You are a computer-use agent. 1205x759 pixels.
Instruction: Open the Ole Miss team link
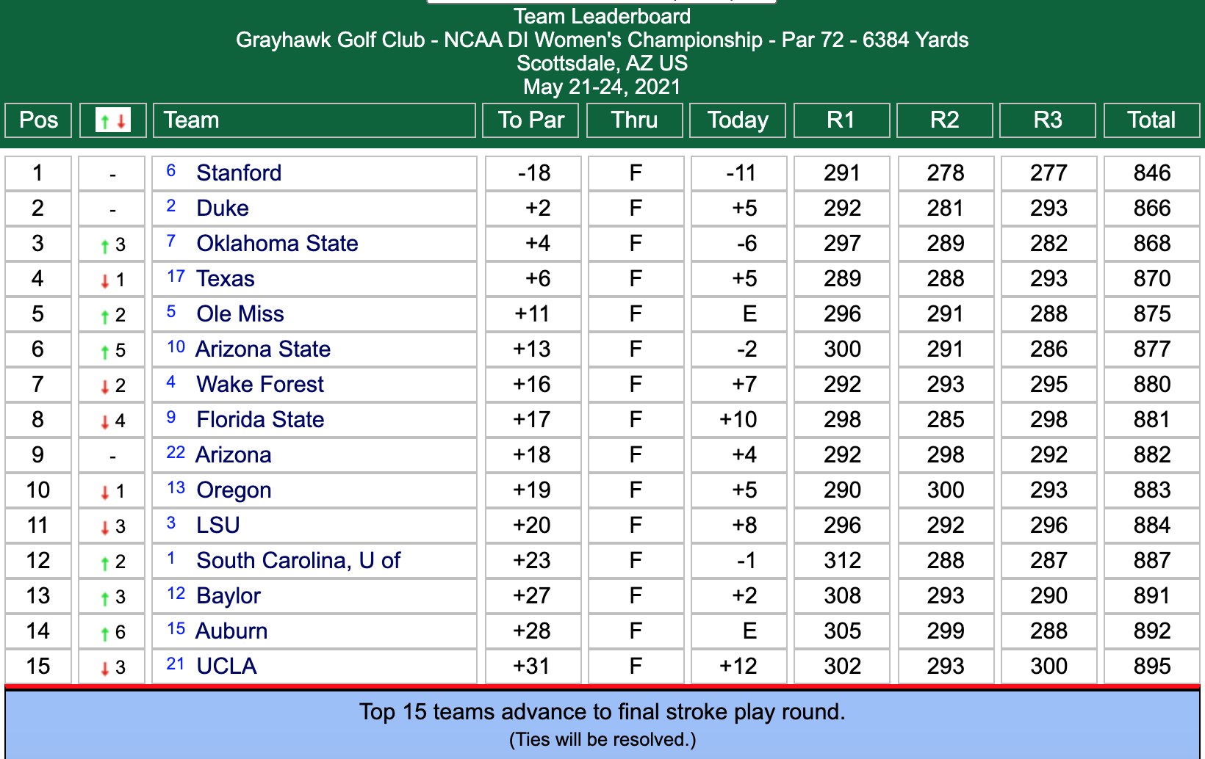[240, 313]
